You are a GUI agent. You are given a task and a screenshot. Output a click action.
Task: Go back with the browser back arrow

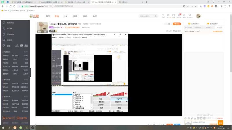[x=3, y=6]
